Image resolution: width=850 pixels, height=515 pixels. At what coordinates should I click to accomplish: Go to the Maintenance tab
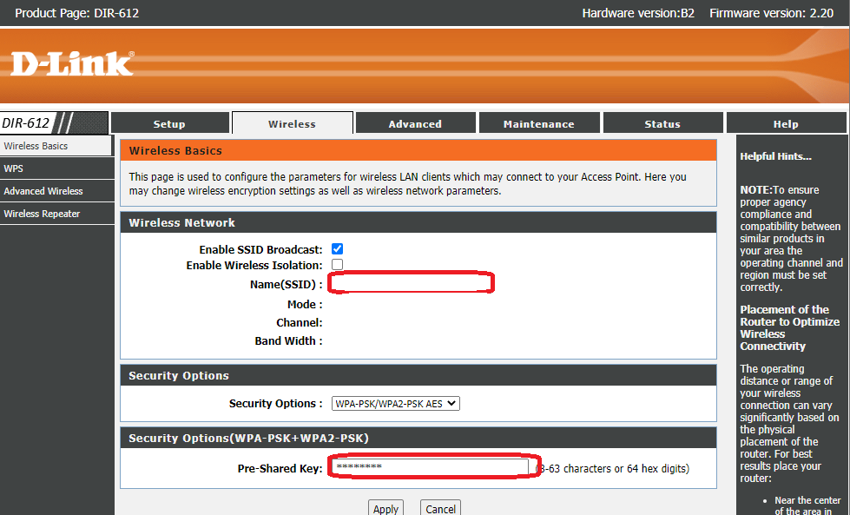point(539,123)
